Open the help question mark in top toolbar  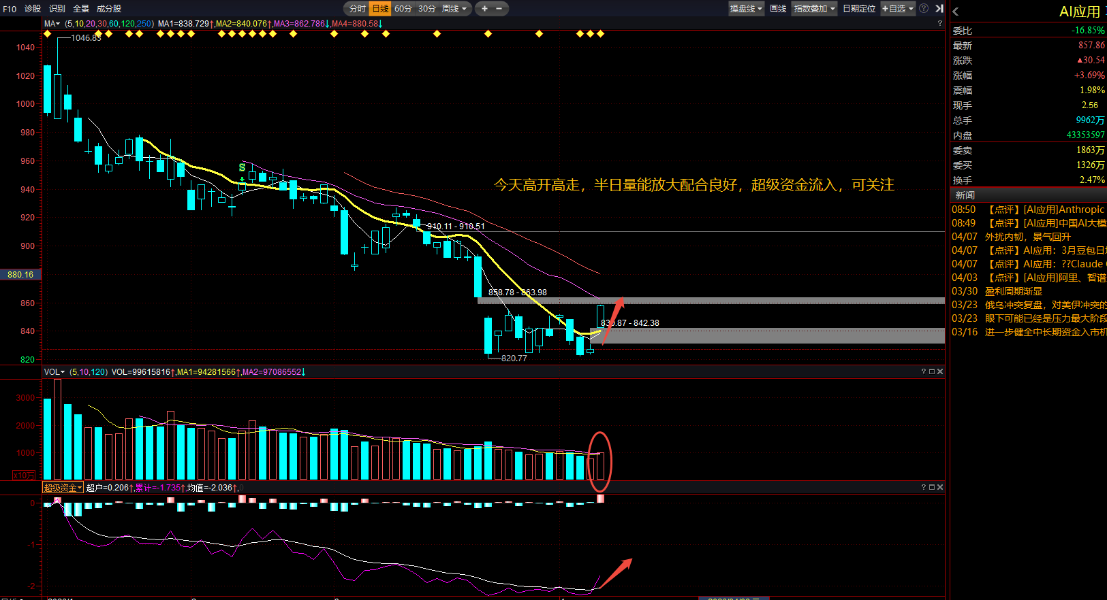(x=924, y=9)
